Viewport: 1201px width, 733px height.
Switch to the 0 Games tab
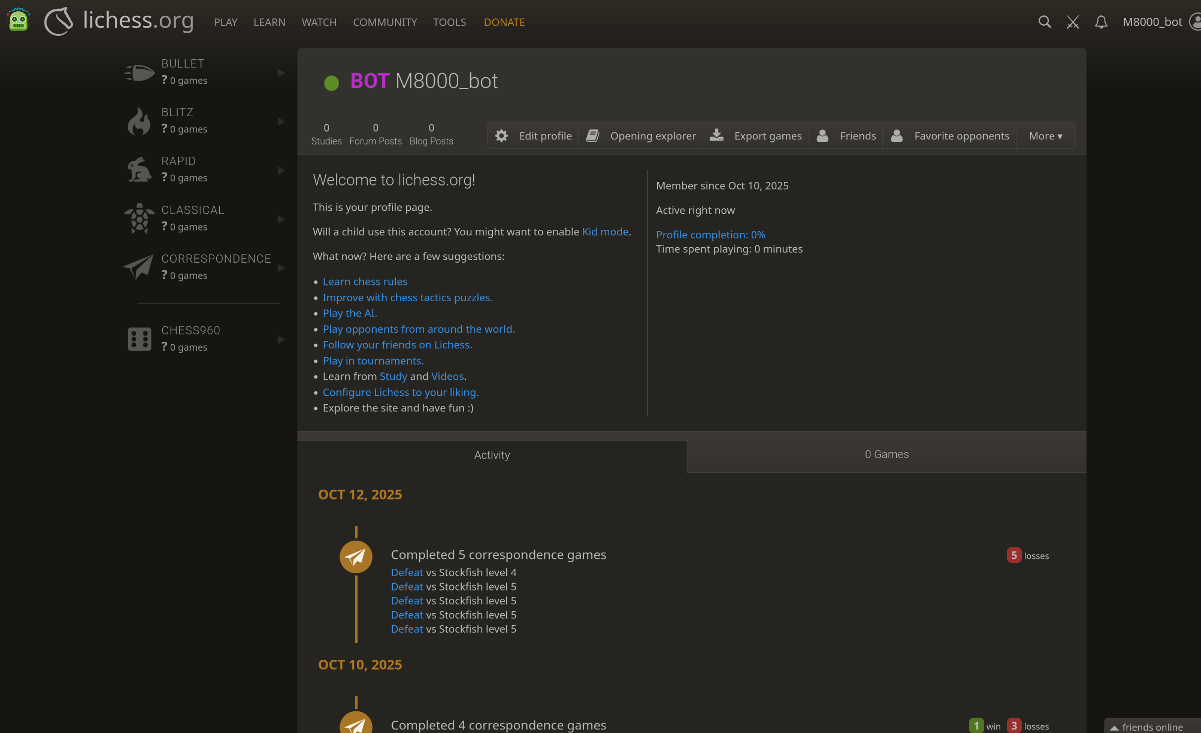[886, 454]
